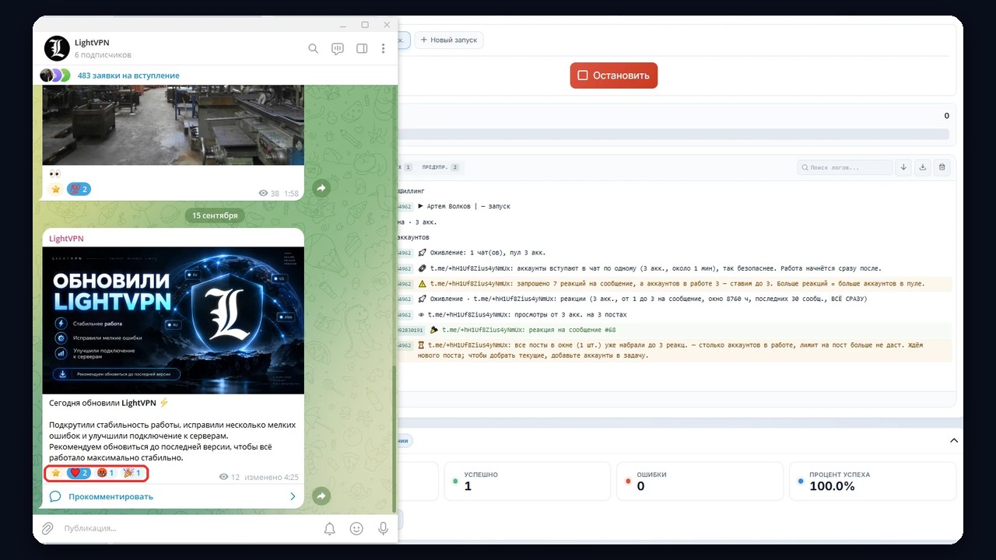Screen dimensions: 996x560
Task: Toggle the angry face reaction on update post
Action: (x=105, y=473)
